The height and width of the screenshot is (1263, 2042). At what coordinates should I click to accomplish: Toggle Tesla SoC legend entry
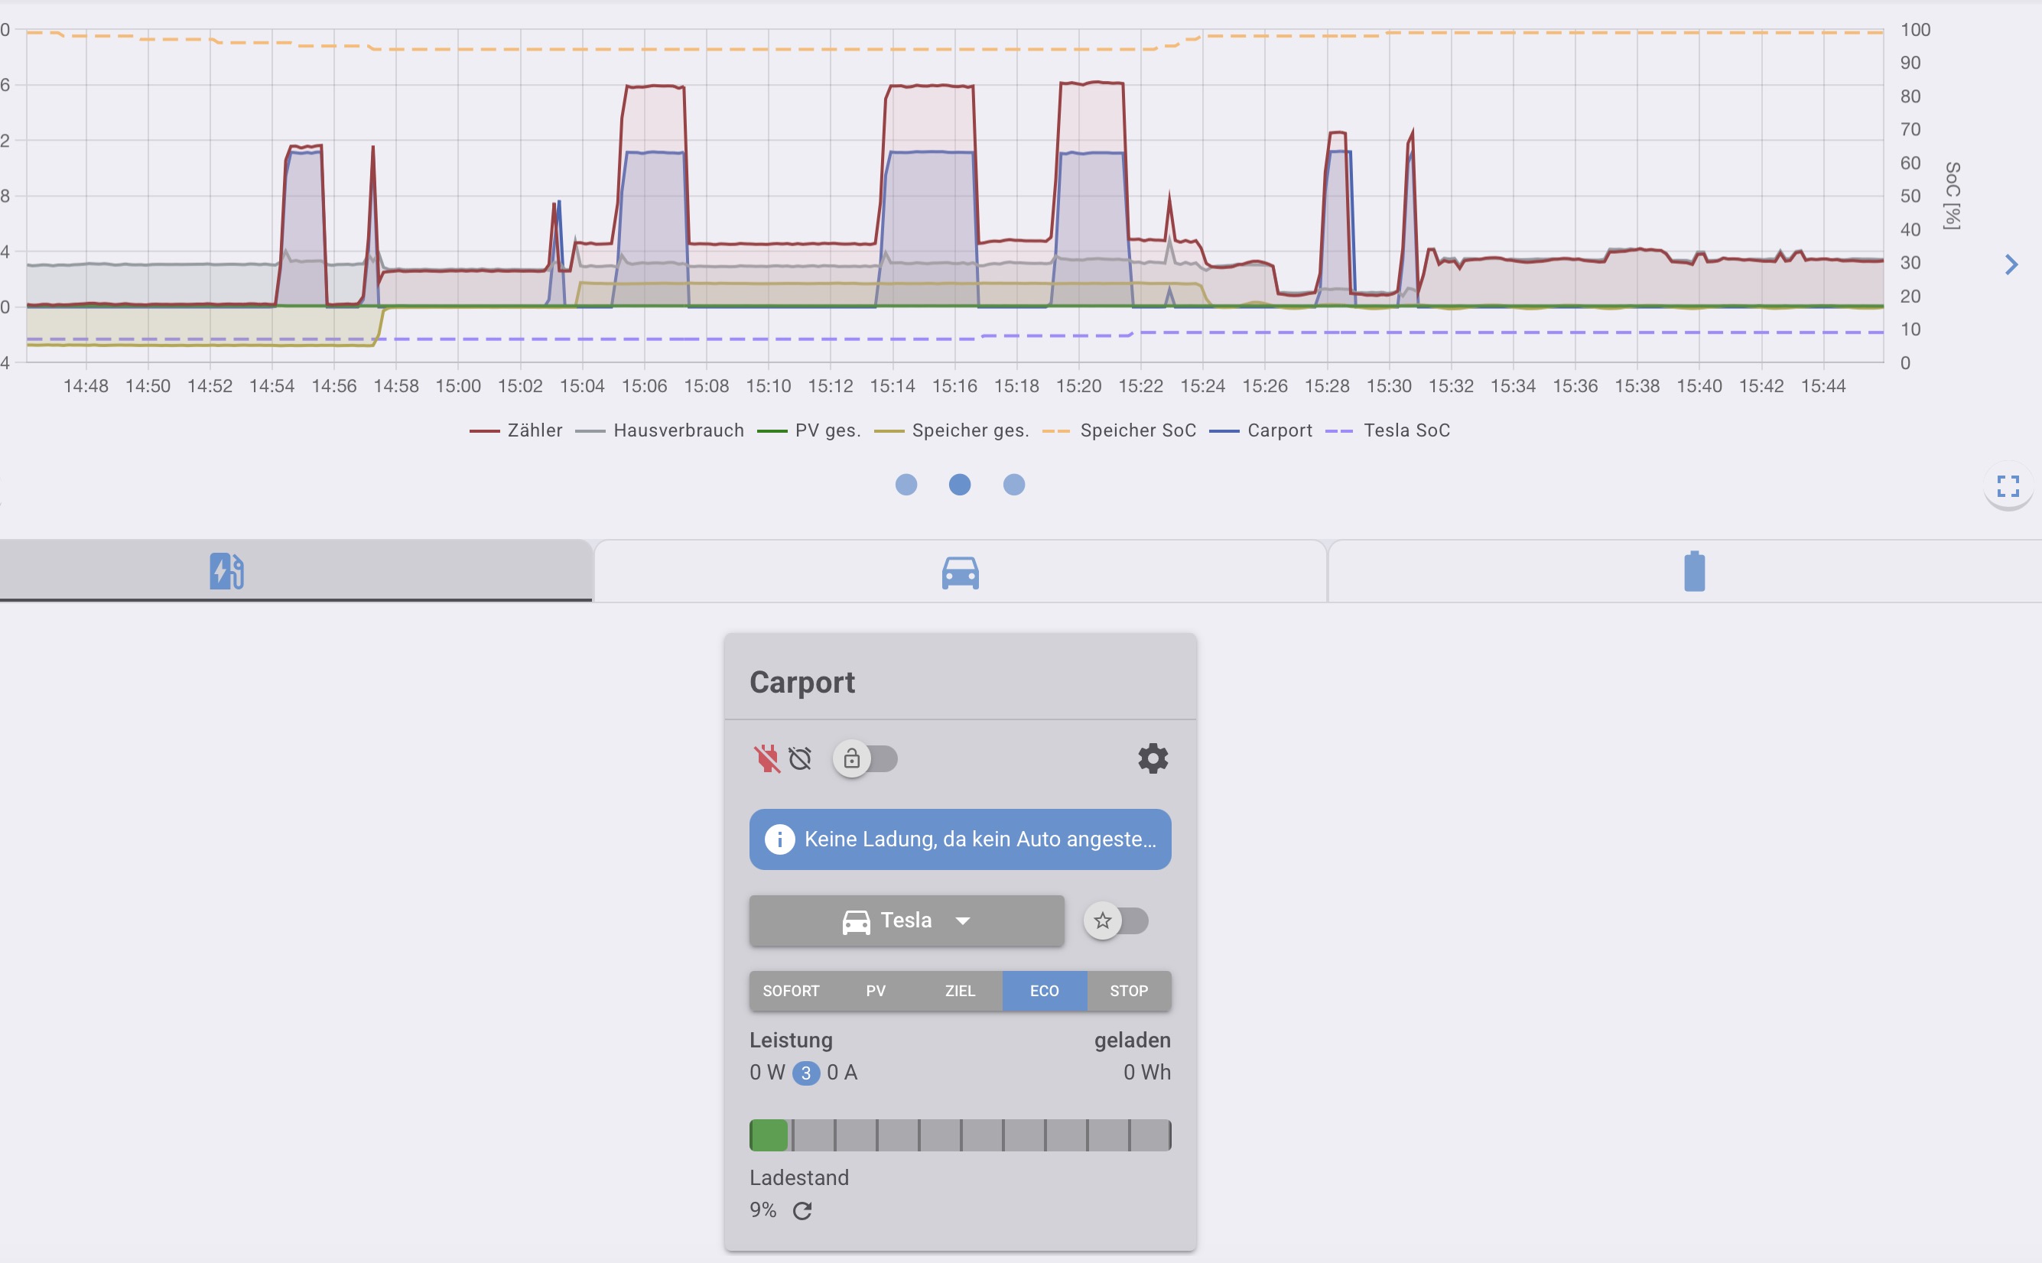[x=1390, y=430]
